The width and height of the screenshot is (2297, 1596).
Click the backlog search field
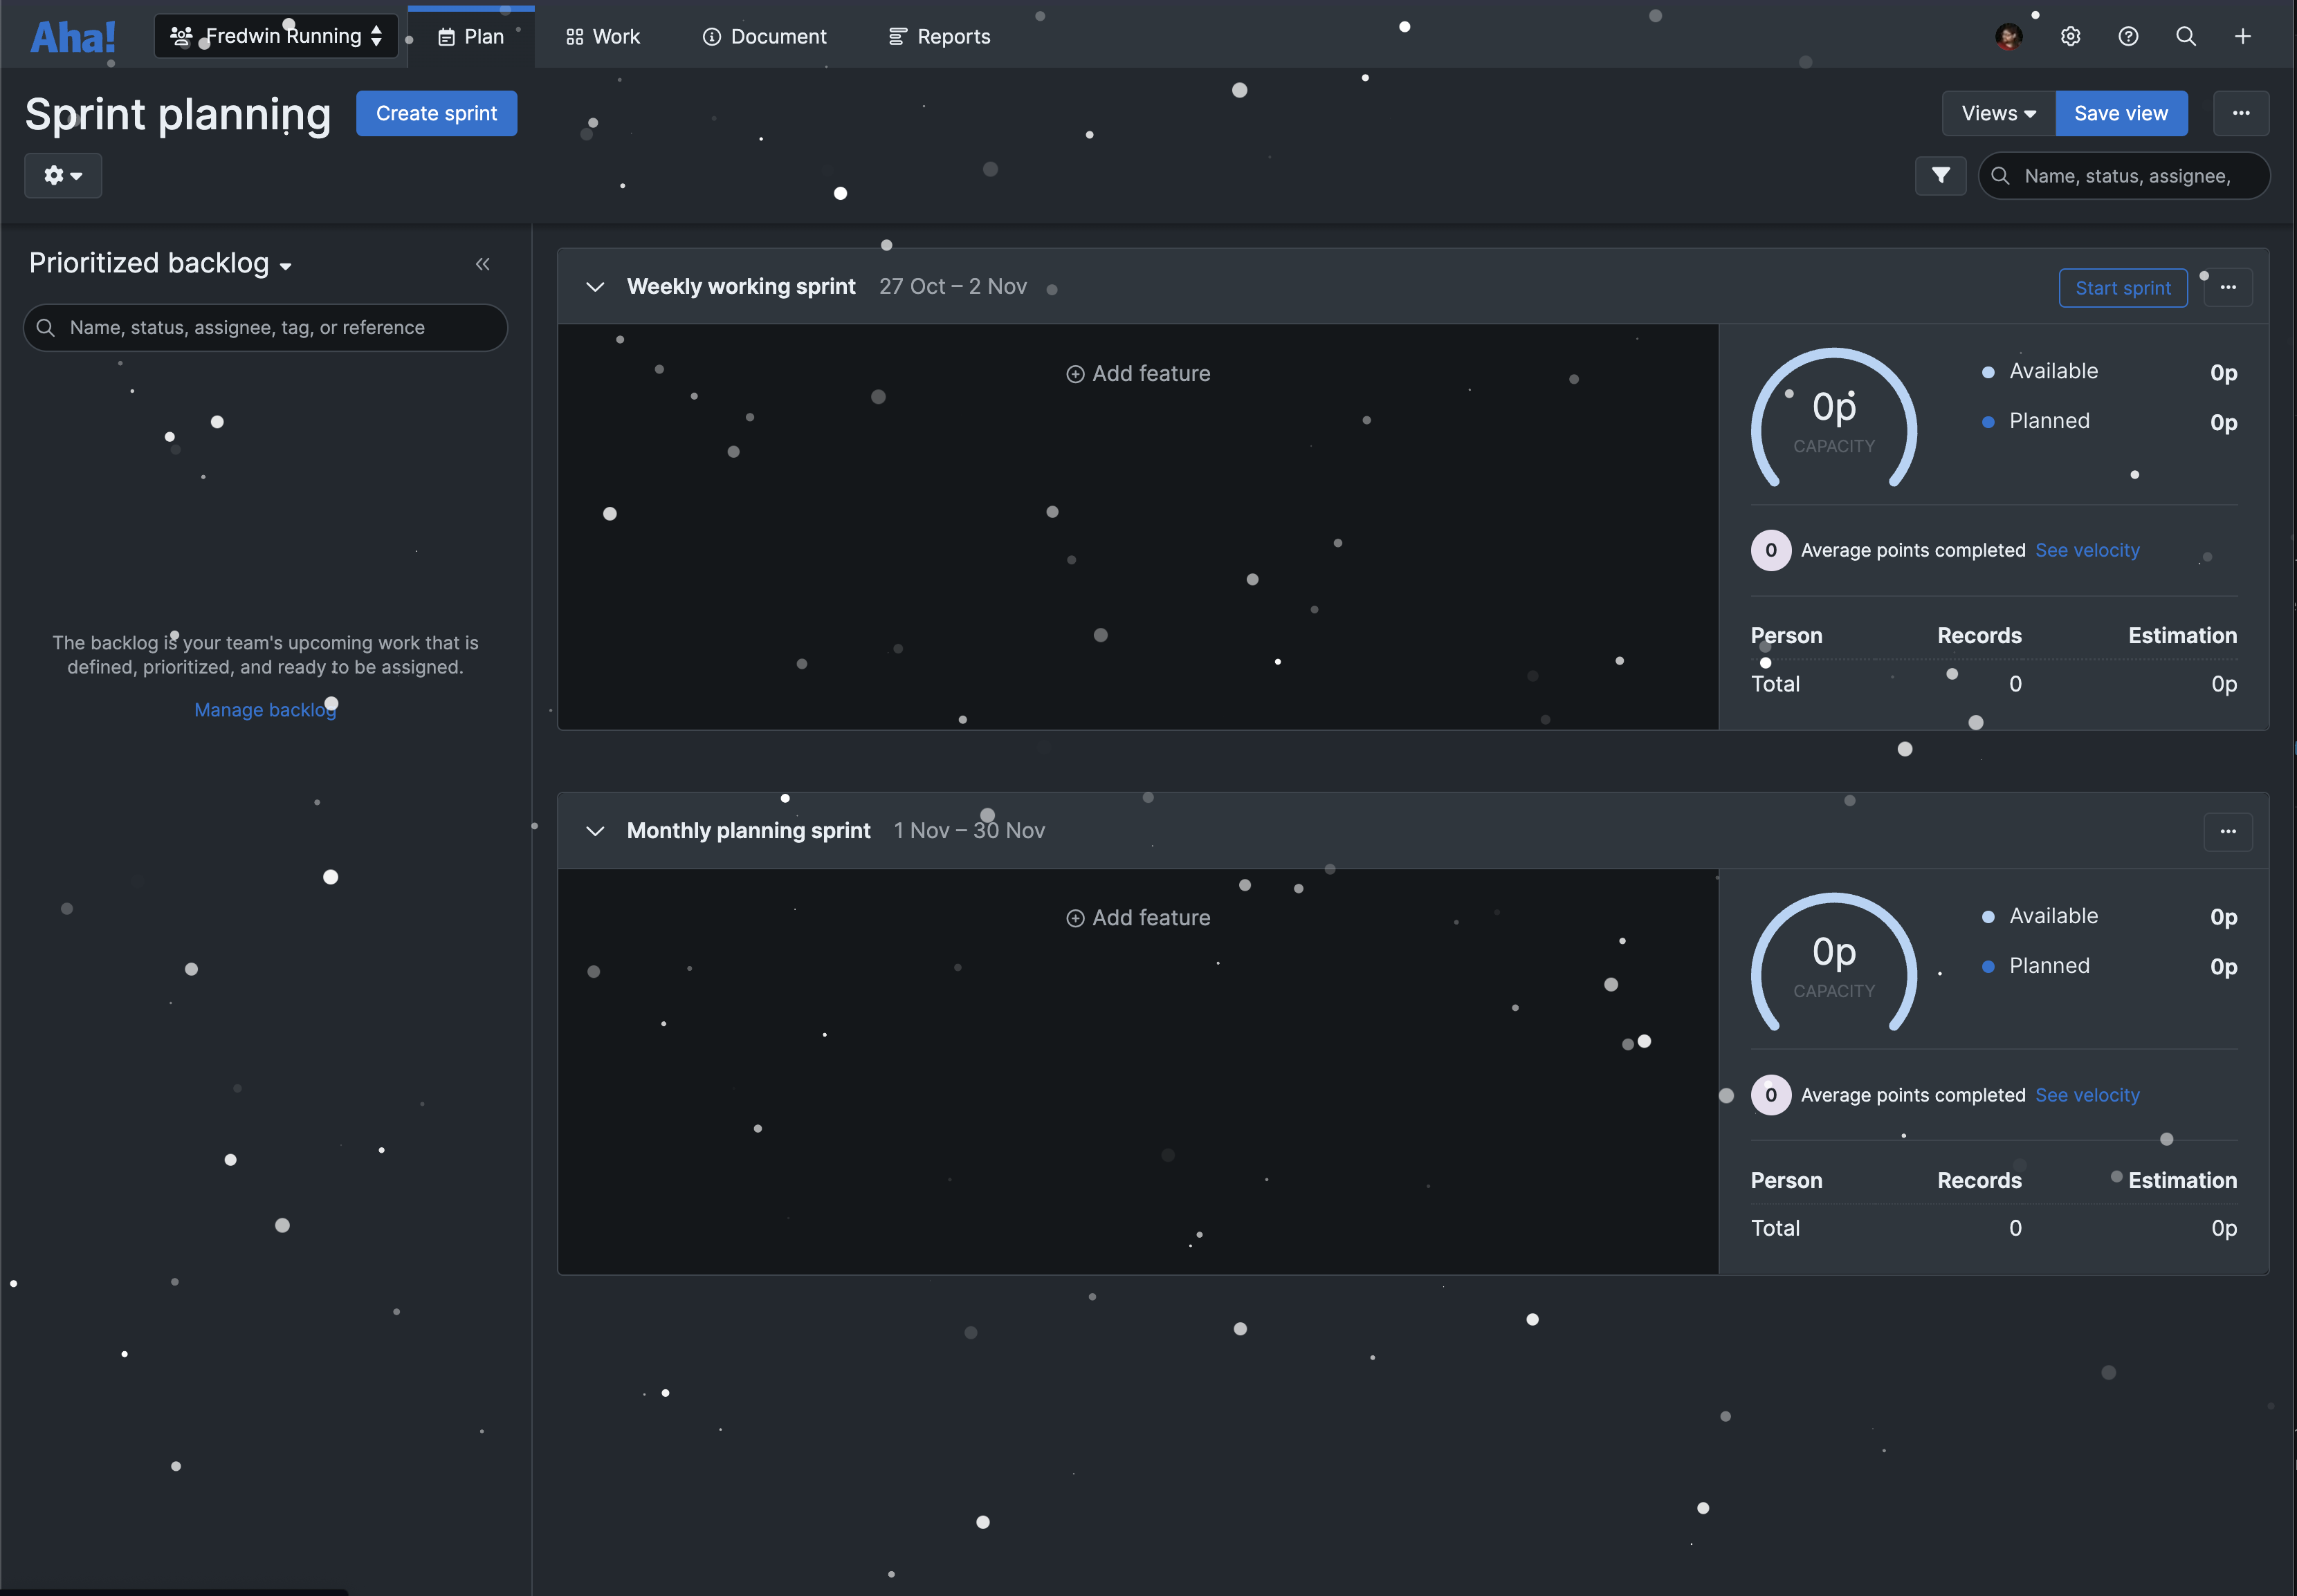click(265, 327)
